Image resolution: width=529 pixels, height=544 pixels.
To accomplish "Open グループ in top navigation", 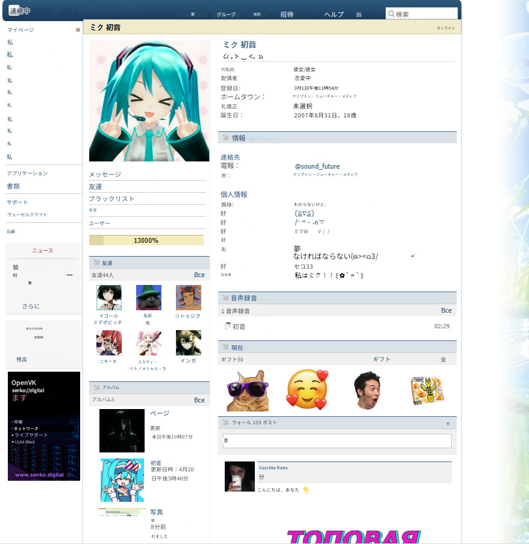I will [x=226, y=14].
